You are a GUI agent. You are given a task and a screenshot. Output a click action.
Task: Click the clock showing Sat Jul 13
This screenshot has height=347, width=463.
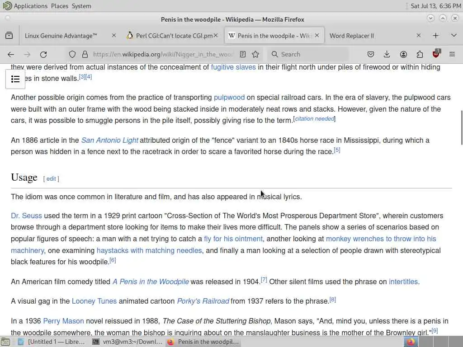point(435,6)
